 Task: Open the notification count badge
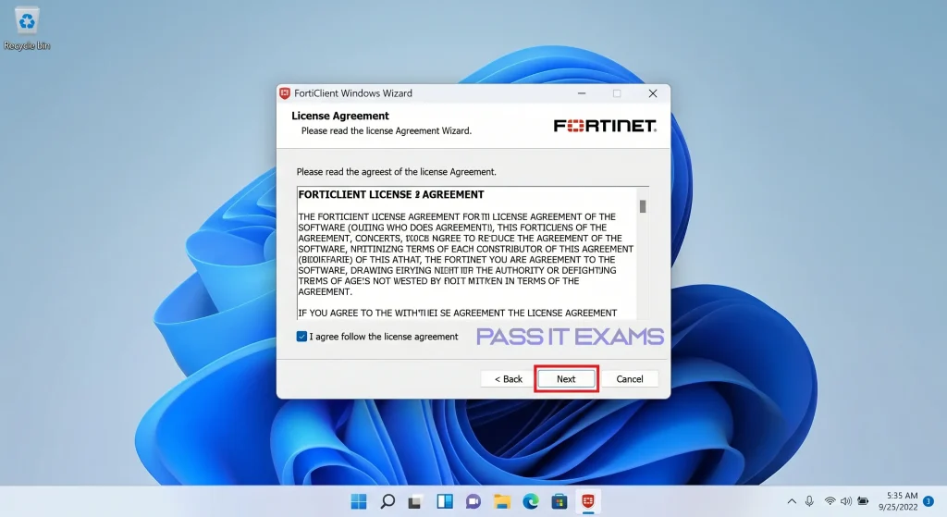(929, 501)
